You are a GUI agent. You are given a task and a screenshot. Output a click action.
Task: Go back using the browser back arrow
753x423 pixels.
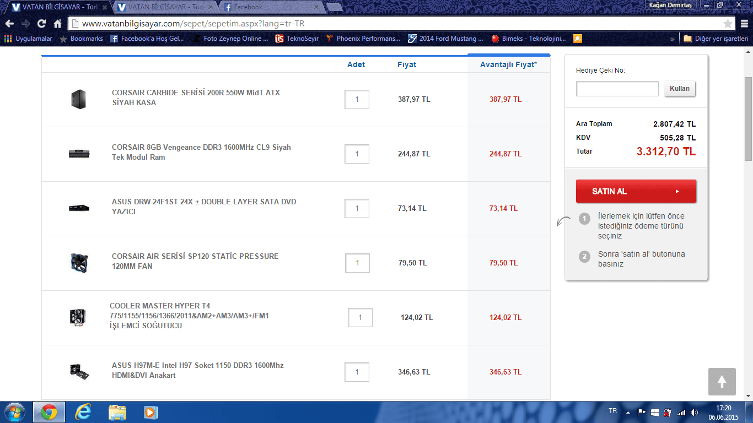9,24
